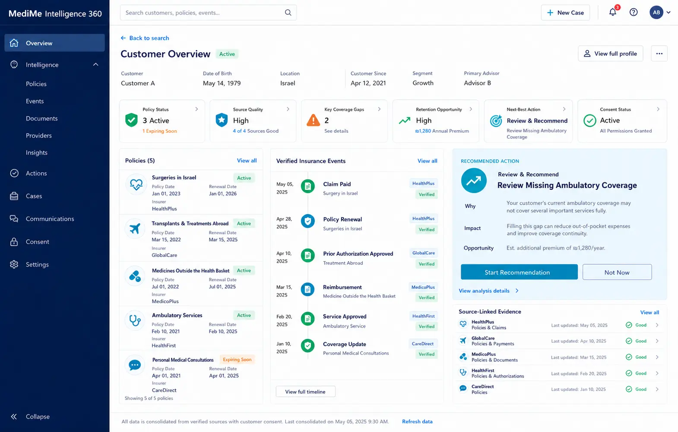
Task: Open Documents in the sidebar
Action: [x=42, y=118]
